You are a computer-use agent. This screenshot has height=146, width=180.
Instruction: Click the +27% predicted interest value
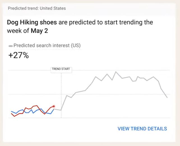click(x=19, y=55)
